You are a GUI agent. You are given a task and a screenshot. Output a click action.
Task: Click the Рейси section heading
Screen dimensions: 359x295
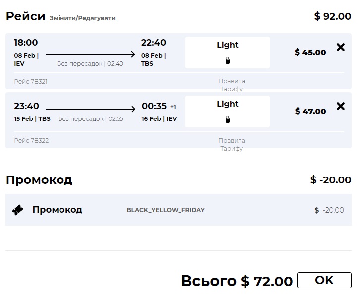click(25, 16)
